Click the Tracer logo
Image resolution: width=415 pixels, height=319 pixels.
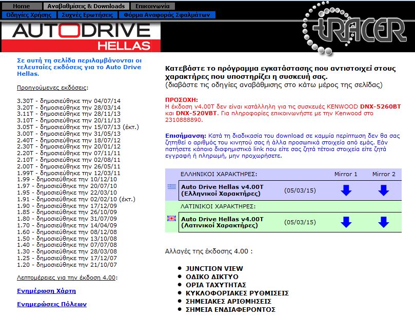point(354,29)
